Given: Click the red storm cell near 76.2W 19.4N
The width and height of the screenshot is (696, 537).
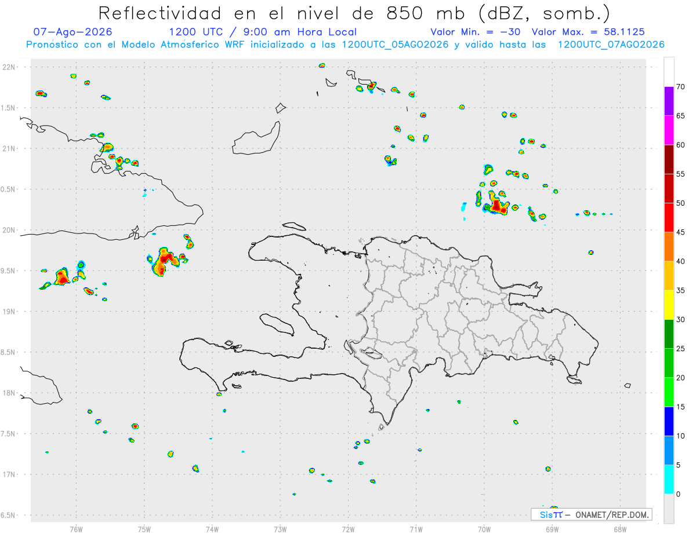Looking at the screenshot, I should tap(63, 277).
